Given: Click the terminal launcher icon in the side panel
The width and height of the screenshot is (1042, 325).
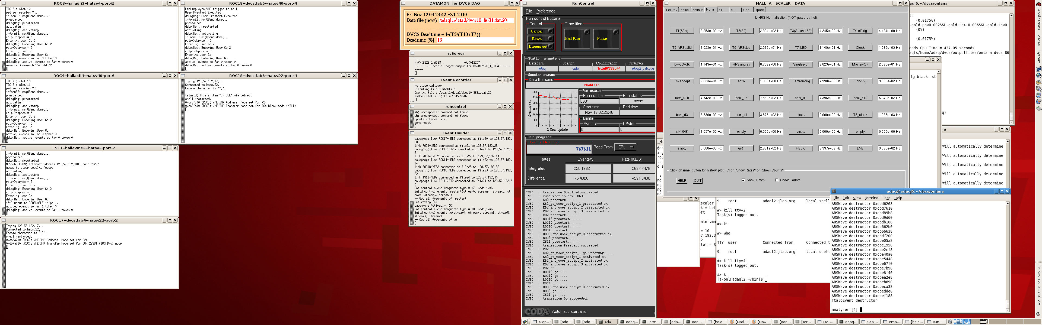Looking at the screenshot, I should point(1038,69).
